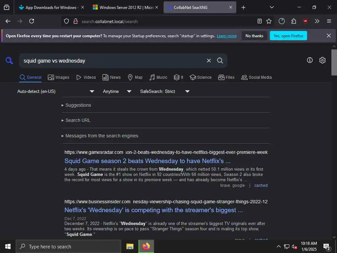Viewport: 337px width, 253px height.
Task: Open uBlock Origin extension icon
Action: coord(305,21)
